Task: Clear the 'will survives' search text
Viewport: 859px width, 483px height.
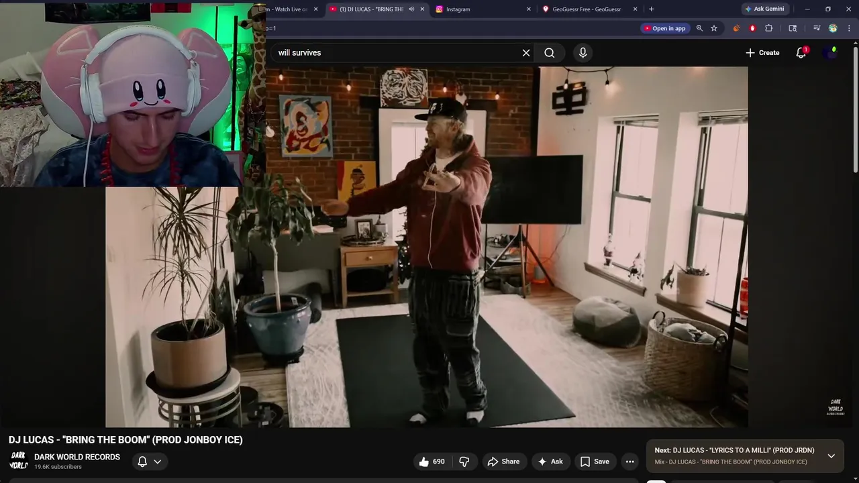Action: coord(526,52)
